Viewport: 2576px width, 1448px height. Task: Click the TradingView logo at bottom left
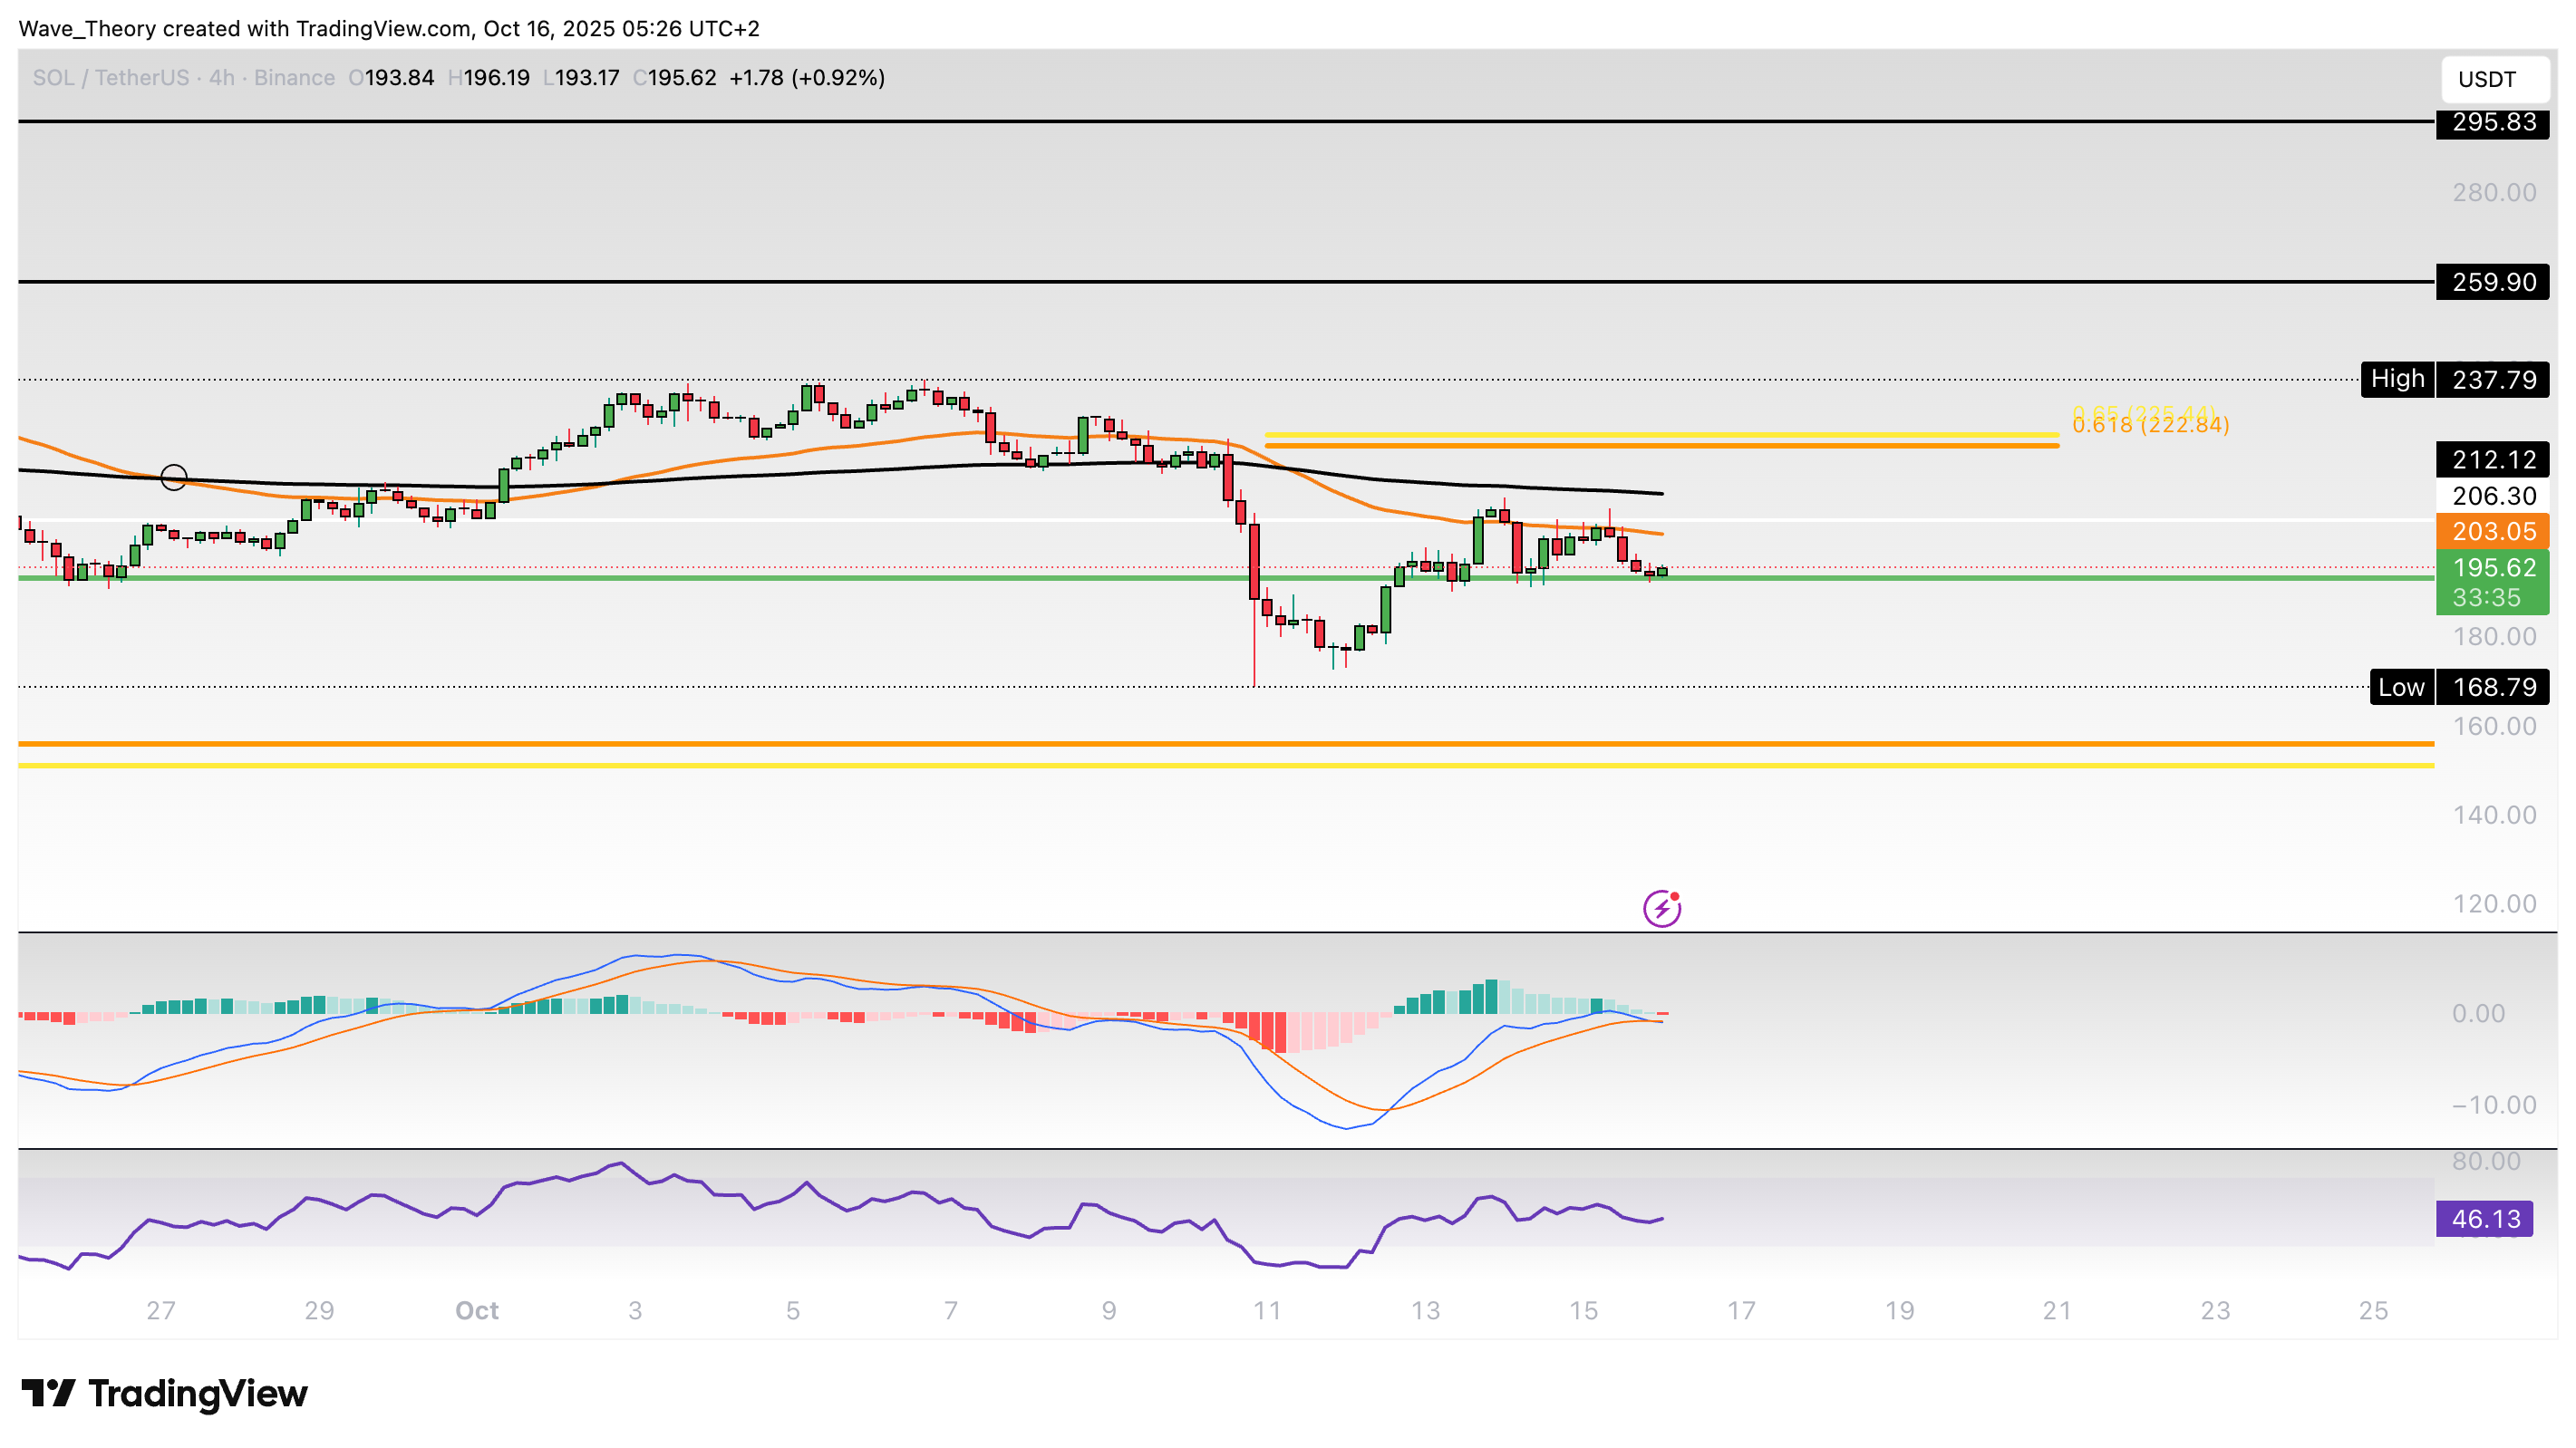point(165,1393)
